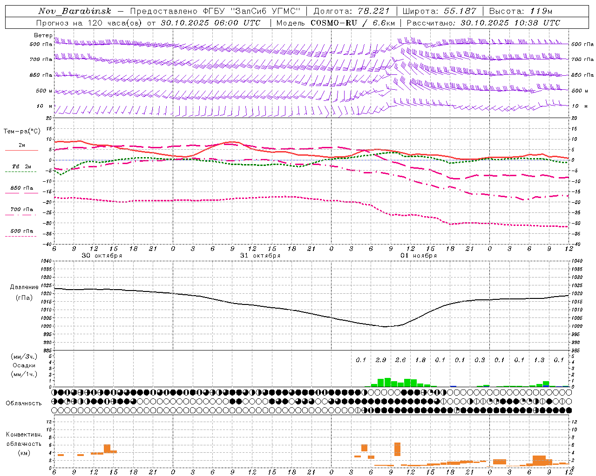Image resolution: width=596 pixels, height=476 pixels.
Task: Click the tallest green precipitation bar
Action: [387, 383]
